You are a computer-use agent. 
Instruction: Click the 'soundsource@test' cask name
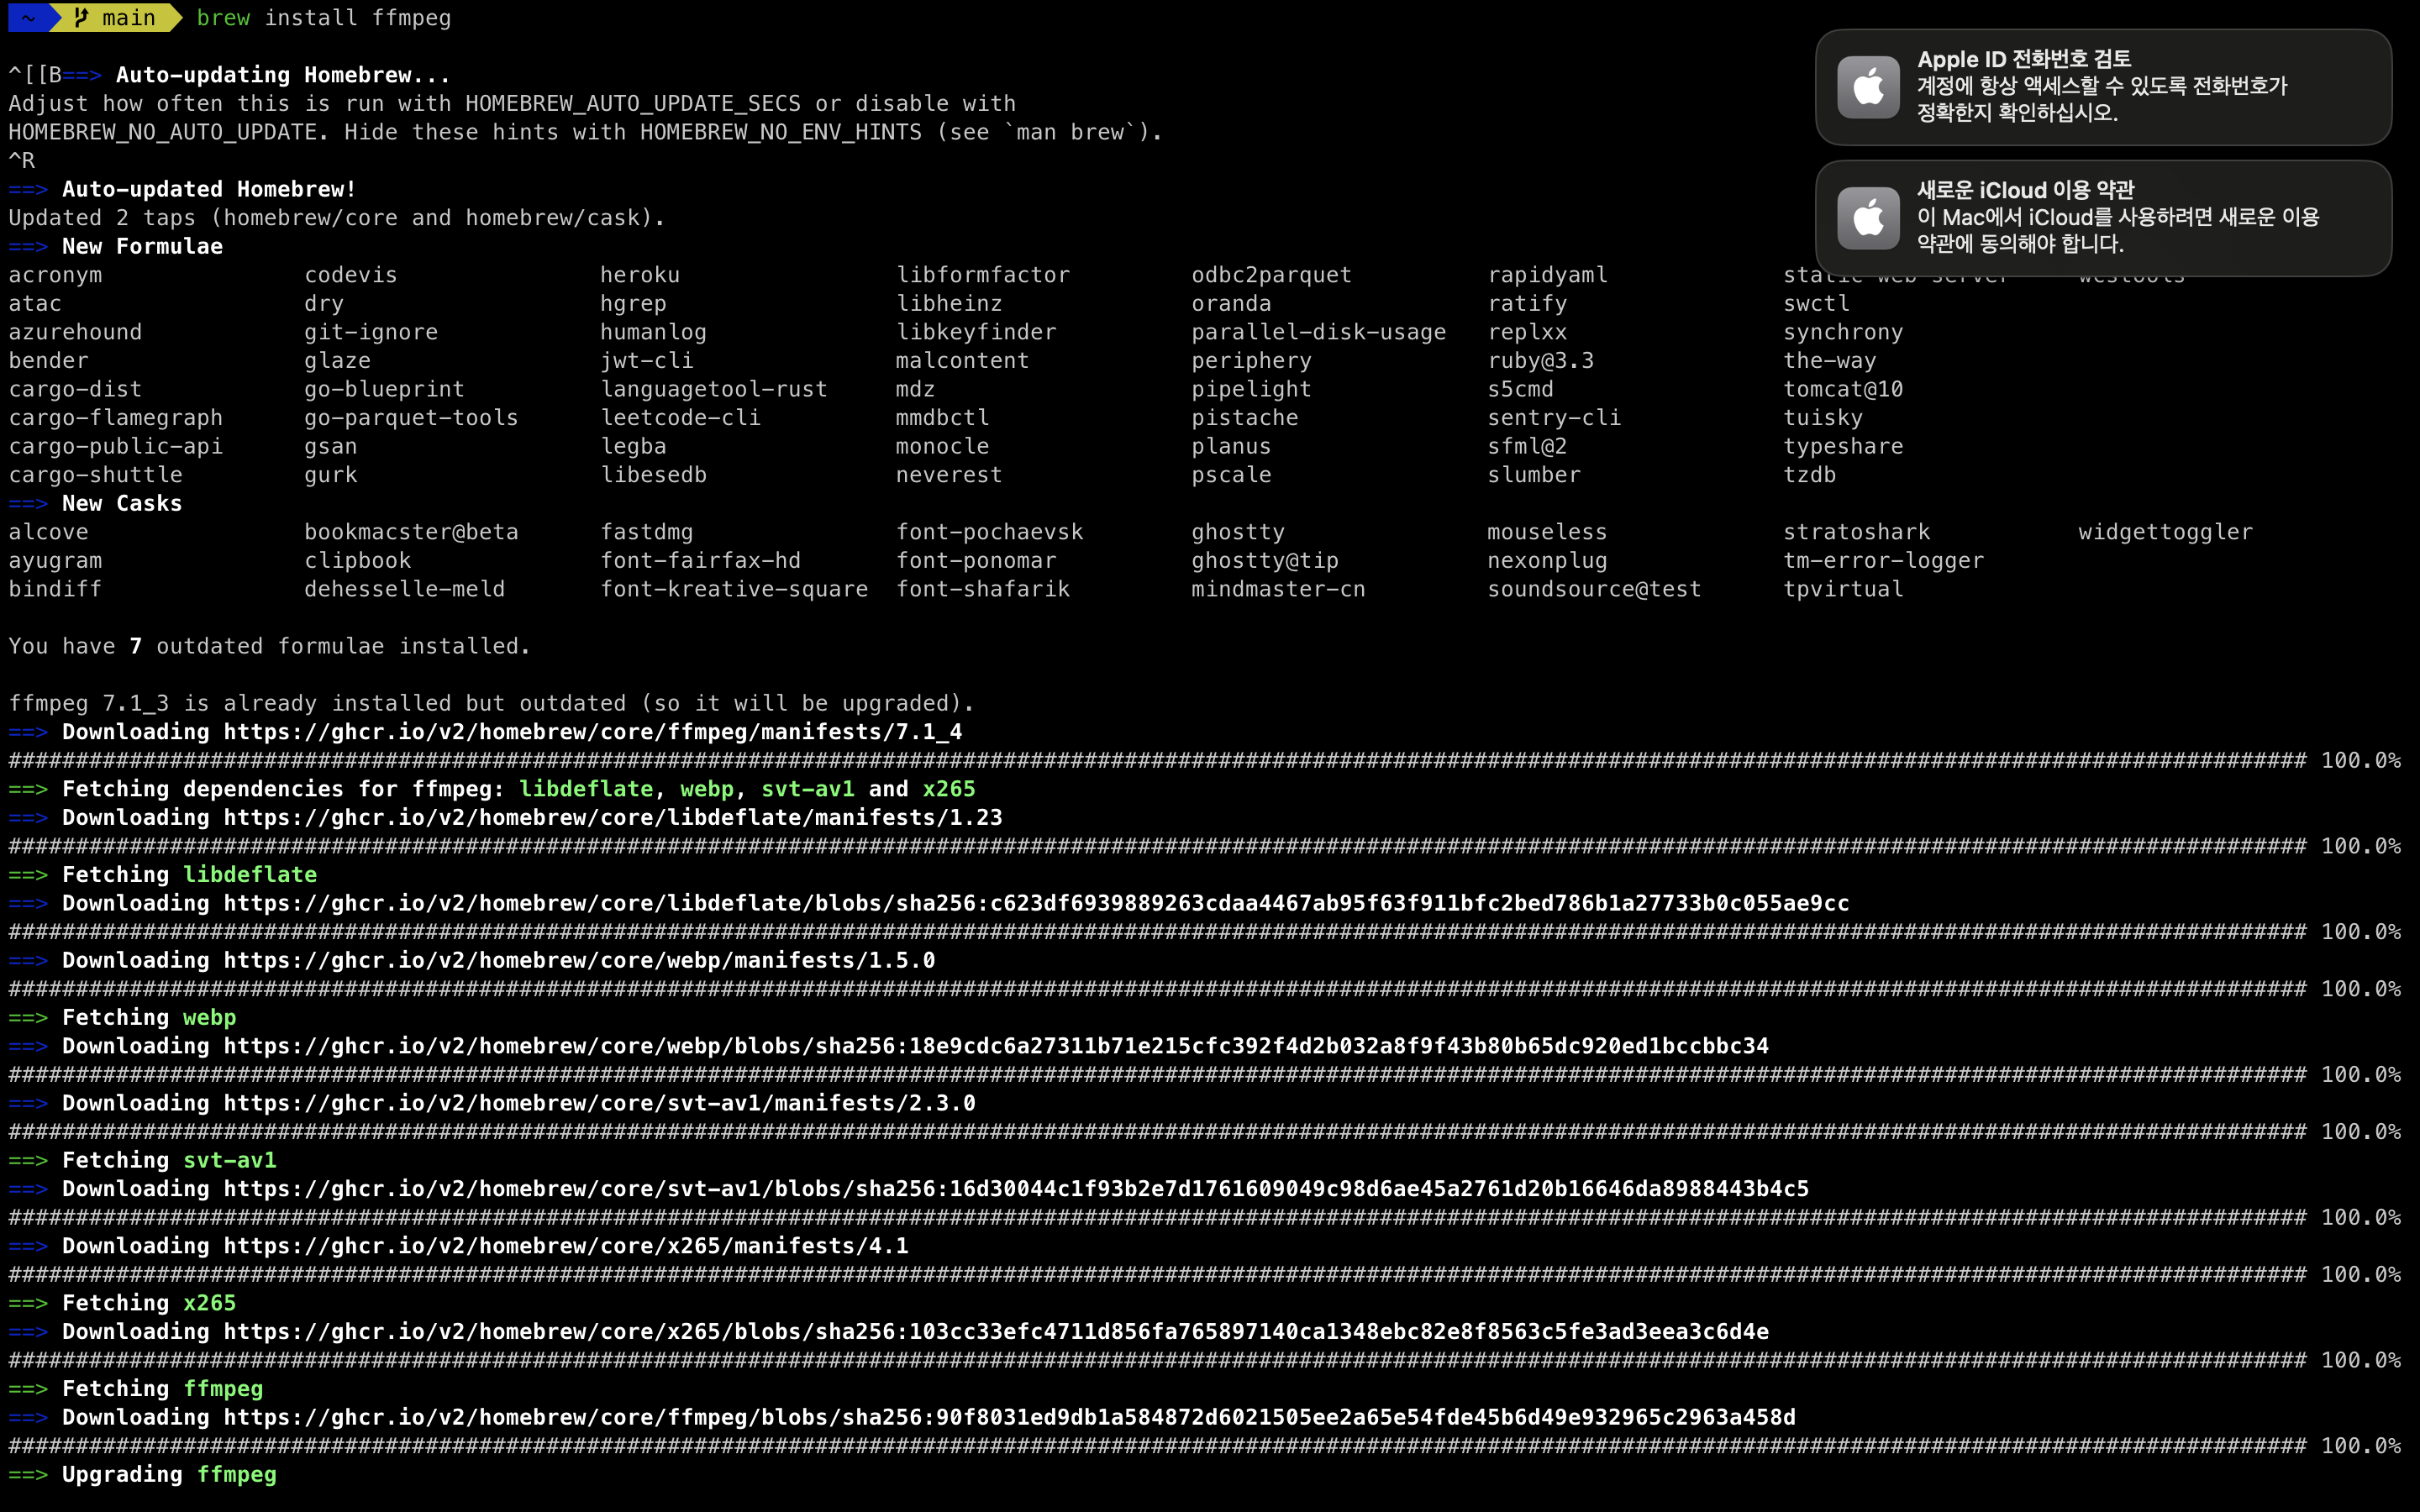click(x=1594, y=589)
